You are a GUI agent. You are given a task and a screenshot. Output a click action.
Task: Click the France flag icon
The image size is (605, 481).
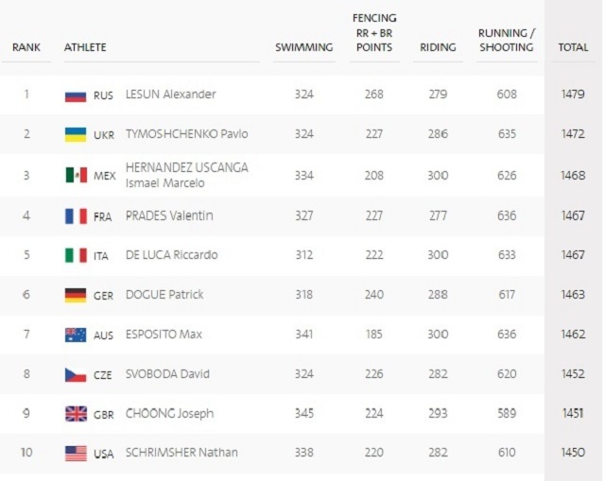pyautogui.click(x=76, y=216)
